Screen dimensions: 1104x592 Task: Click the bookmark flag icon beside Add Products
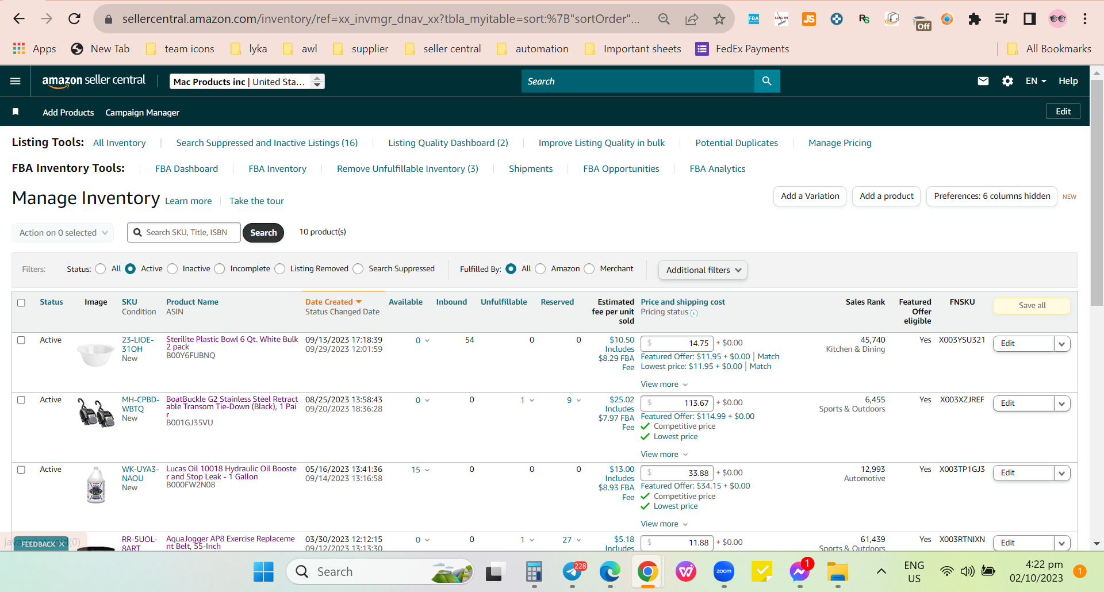tap(16, 112)
